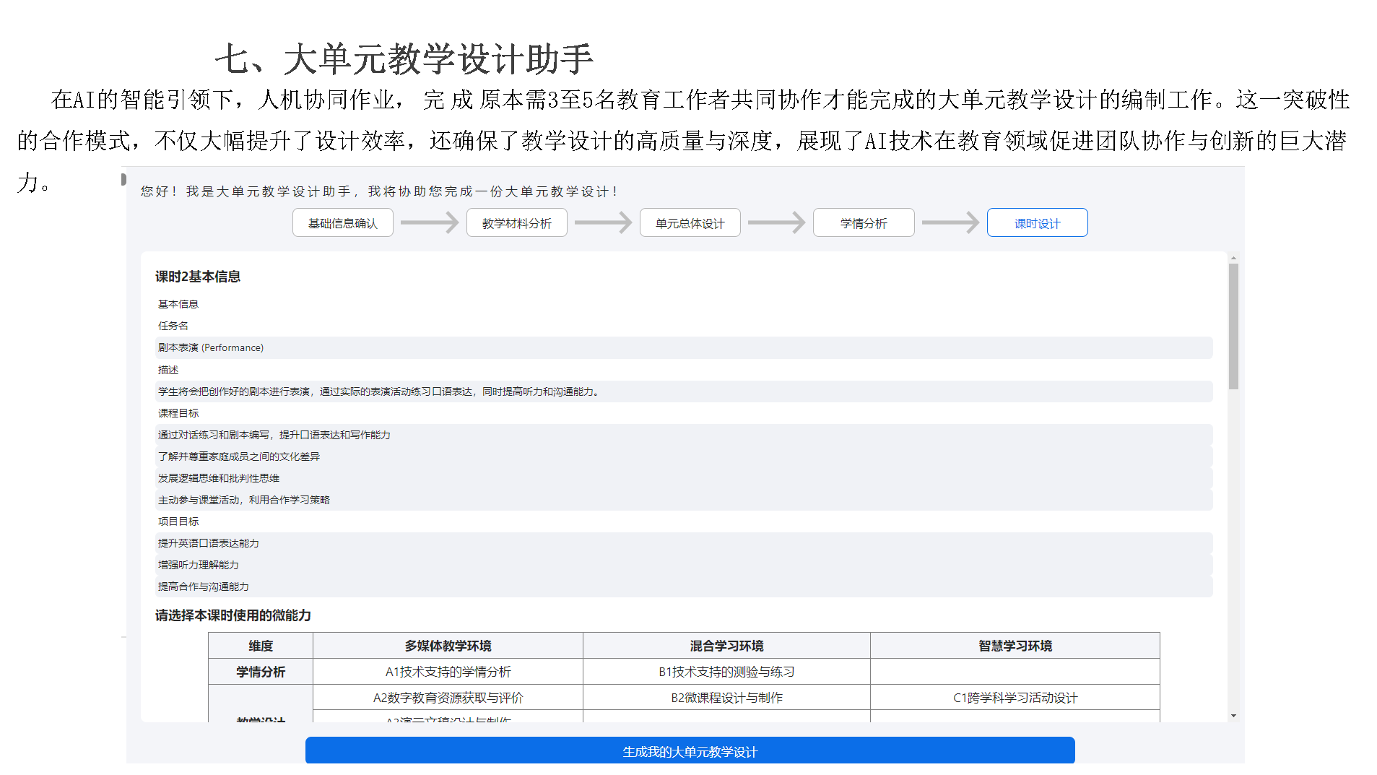
Task: Click the 智慧学习环境 column header
Action: pos(1015,646)
